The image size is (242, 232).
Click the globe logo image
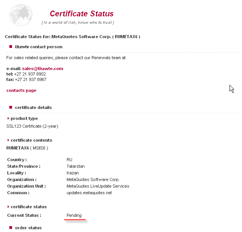[21, 15]
